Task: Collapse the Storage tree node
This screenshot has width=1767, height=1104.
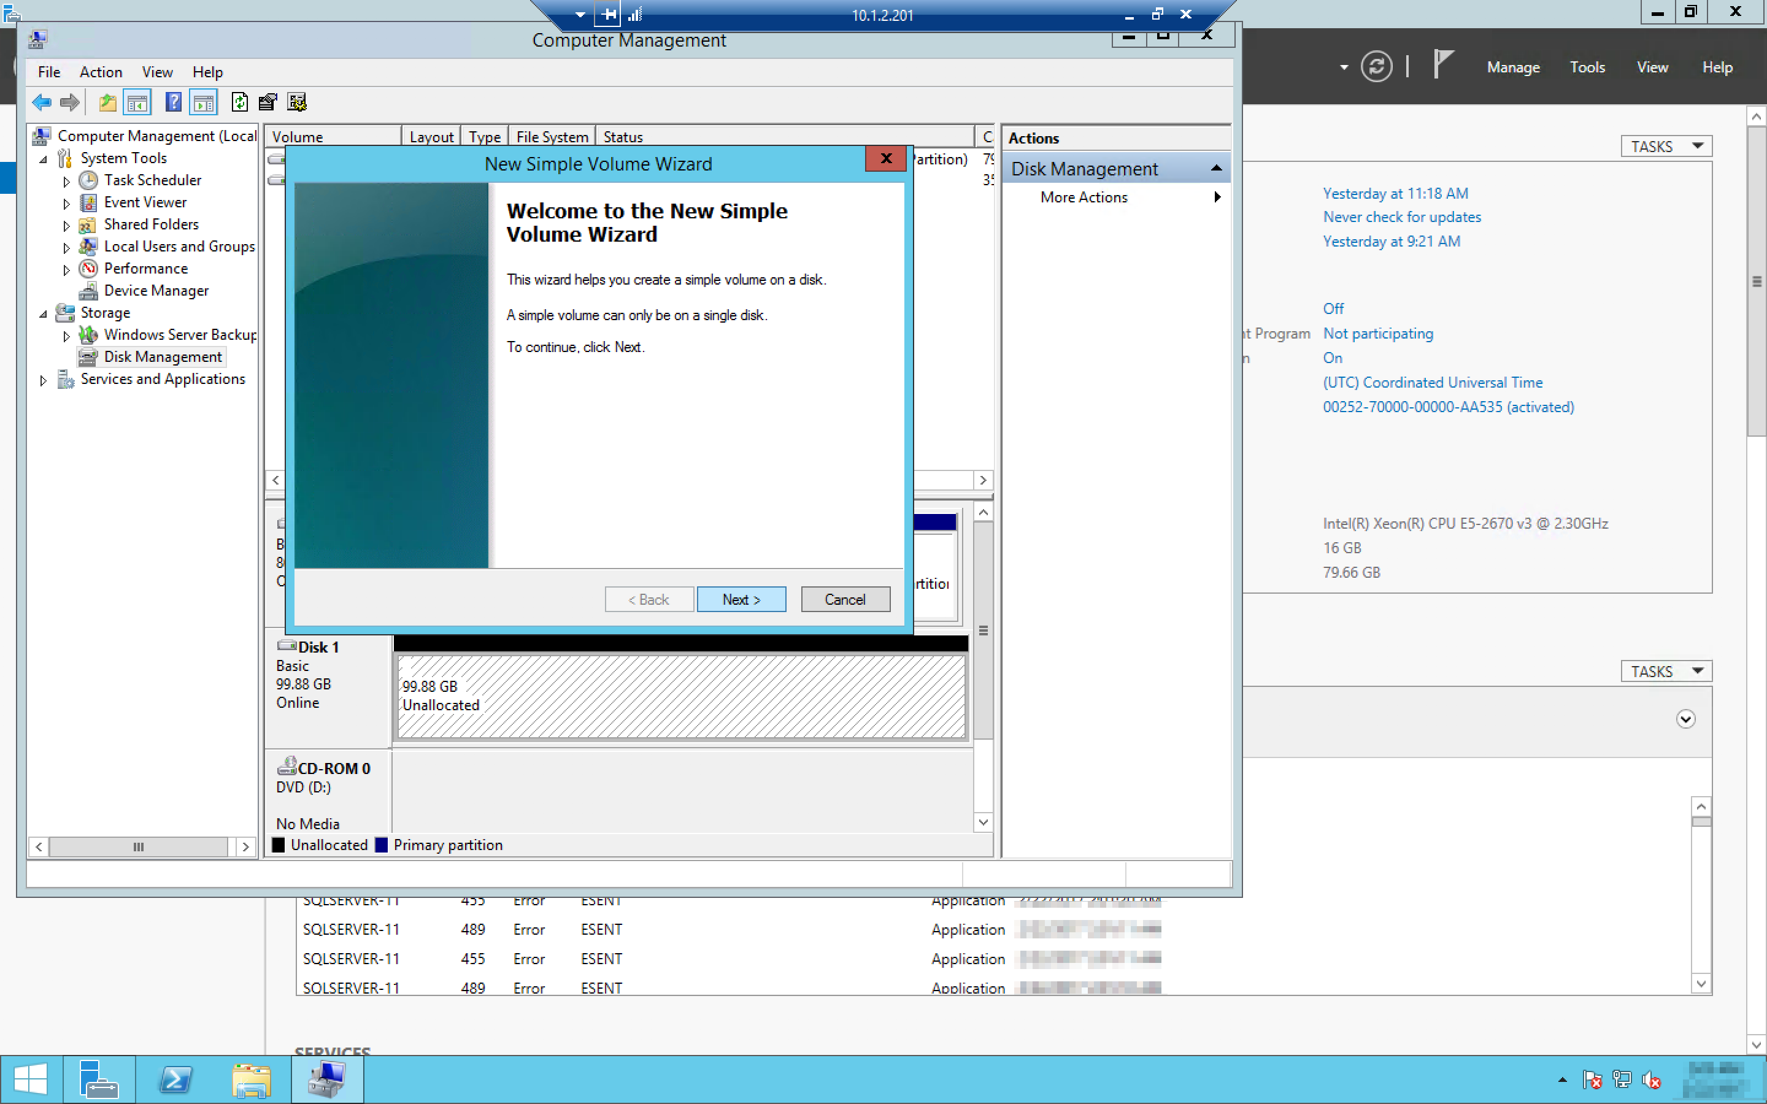Action: (43, 314)
